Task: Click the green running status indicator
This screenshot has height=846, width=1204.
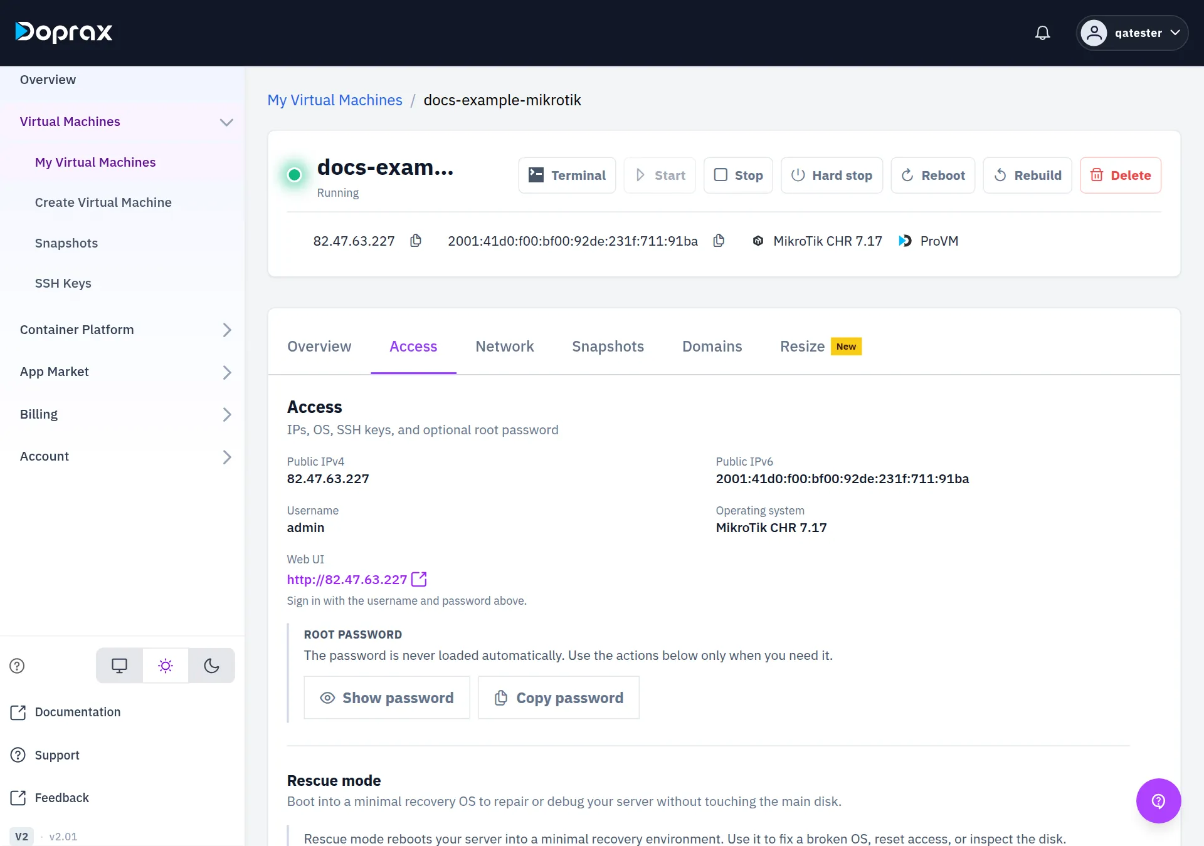Action: [x=295, y=175]
